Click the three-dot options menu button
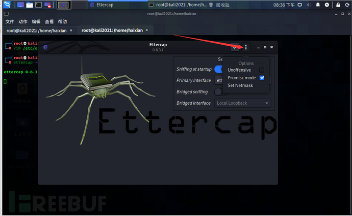352x216 pixels. 246,47
